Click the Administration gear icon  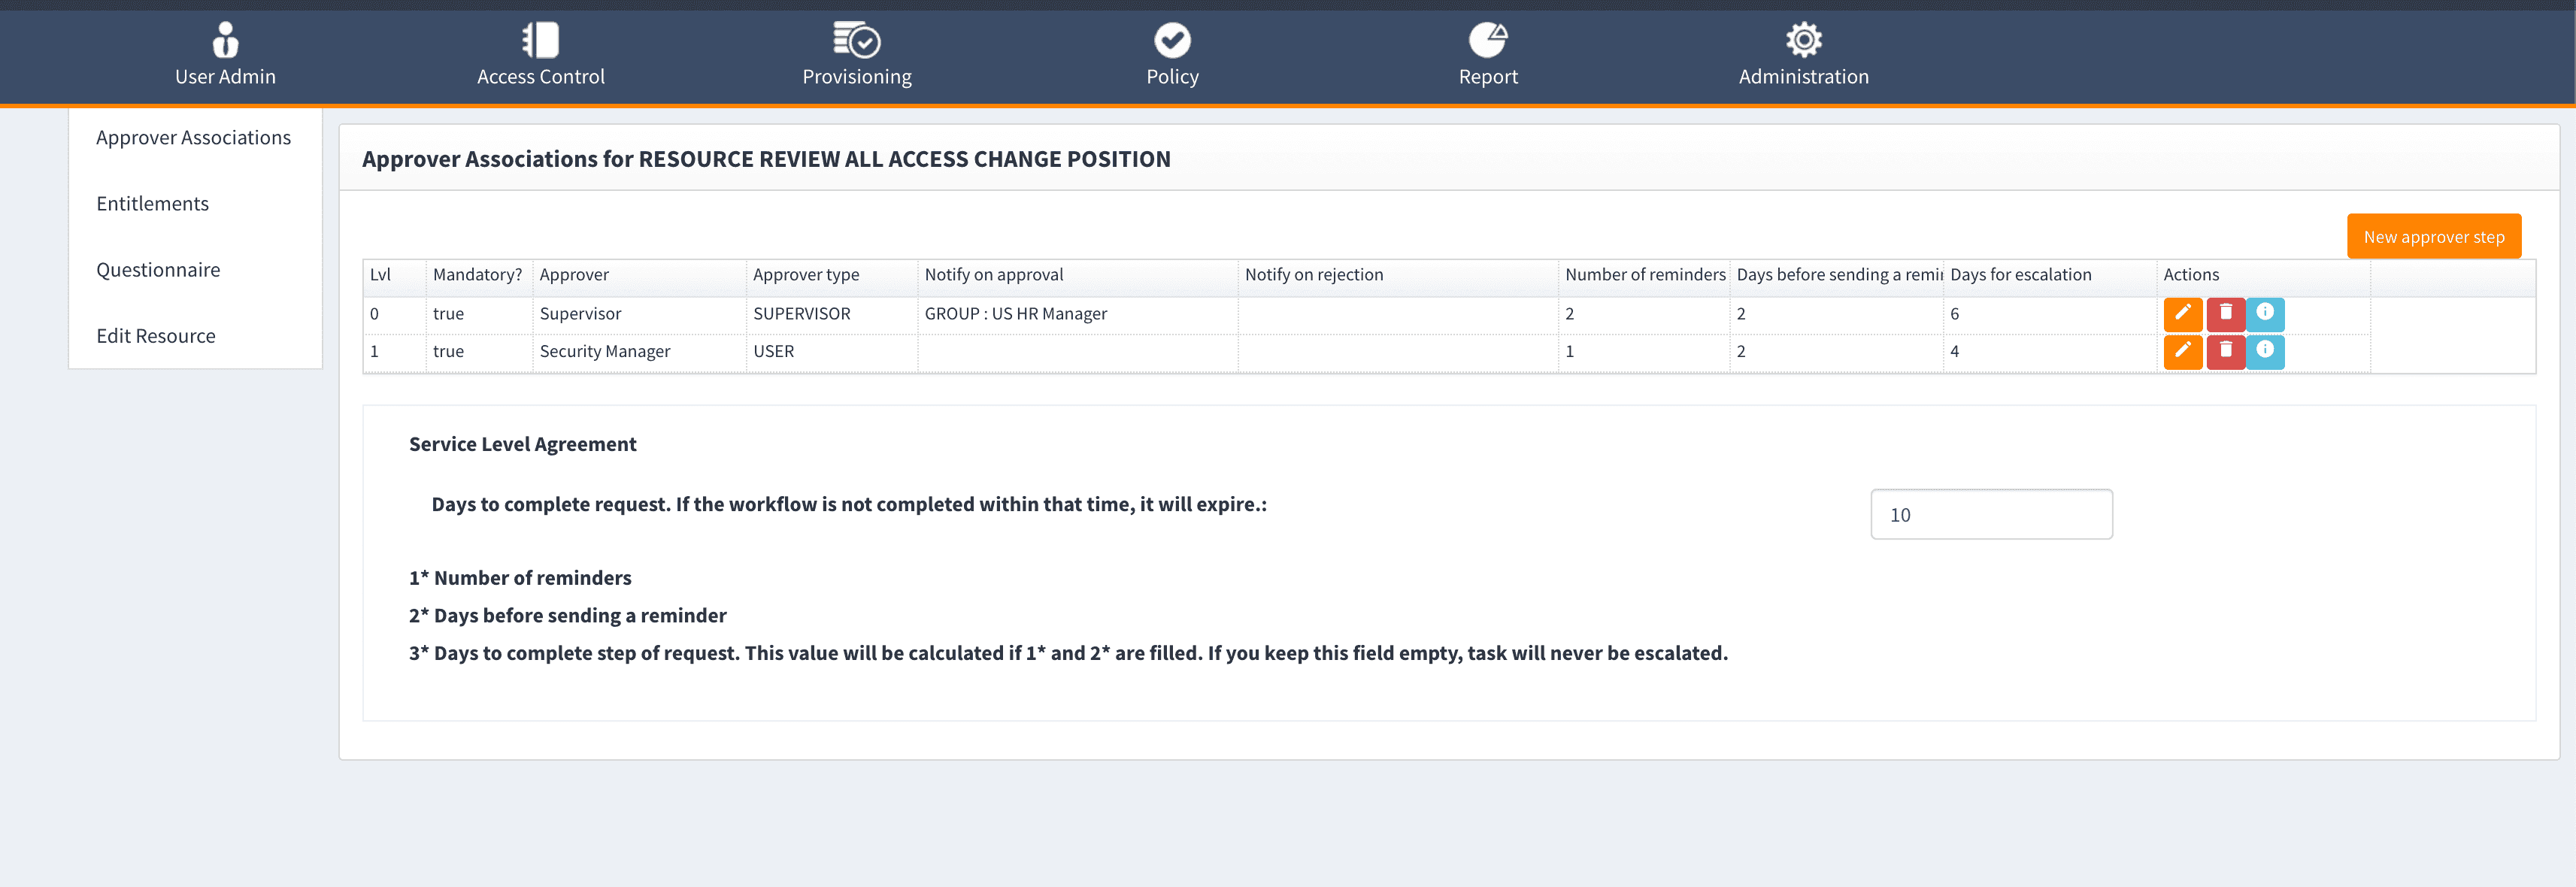(x=1803, y=40)
